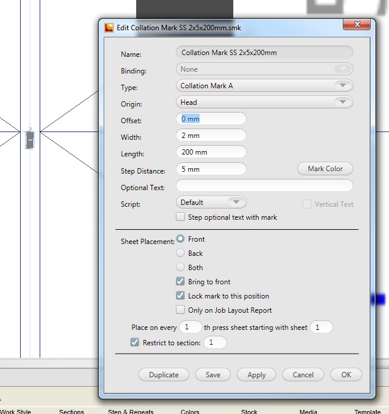The height and width of the screenshot is (414, 389).
Task: Click the Offset field showing 0 mm
Action: [211, 119]
